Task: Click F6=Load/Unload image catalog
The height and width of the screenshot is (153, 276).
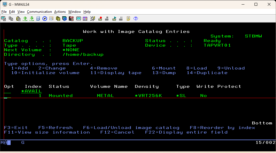Action: pyautogui.click(x=131, y=128)
